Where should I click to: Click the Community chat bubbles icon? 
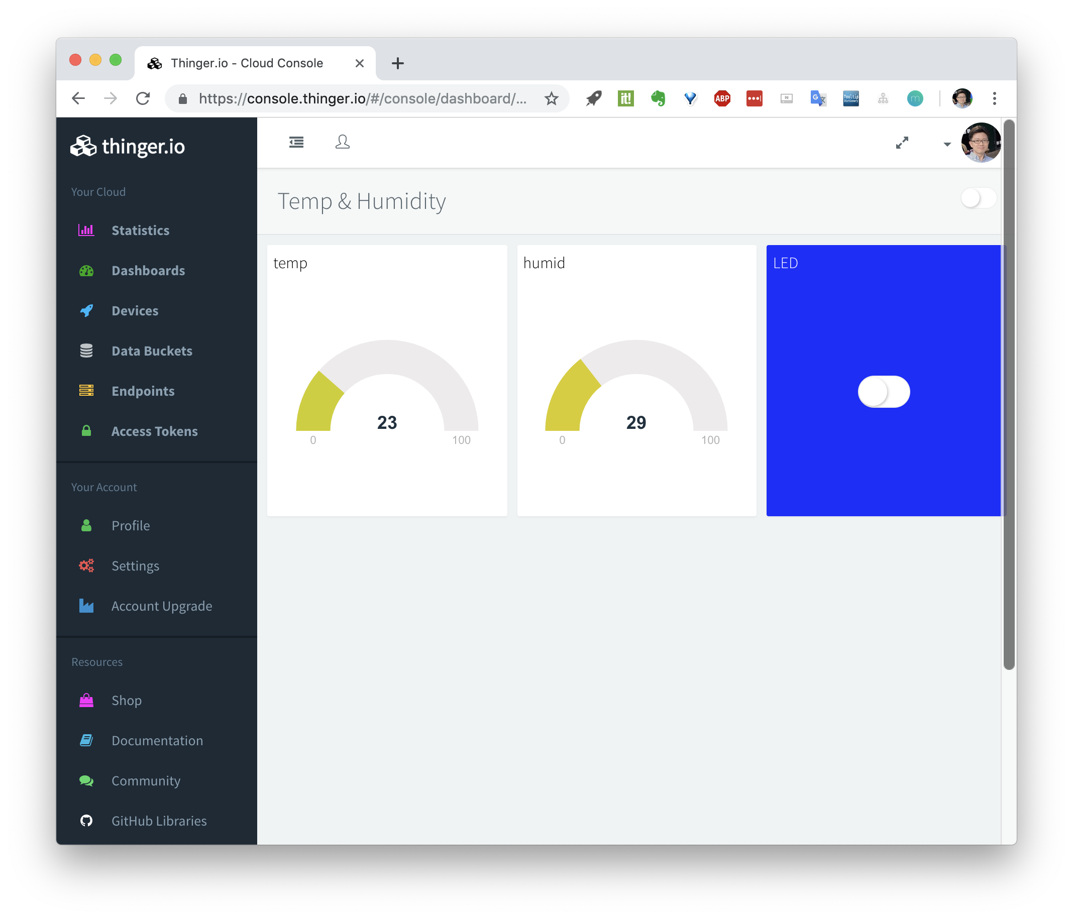(86, 780)
